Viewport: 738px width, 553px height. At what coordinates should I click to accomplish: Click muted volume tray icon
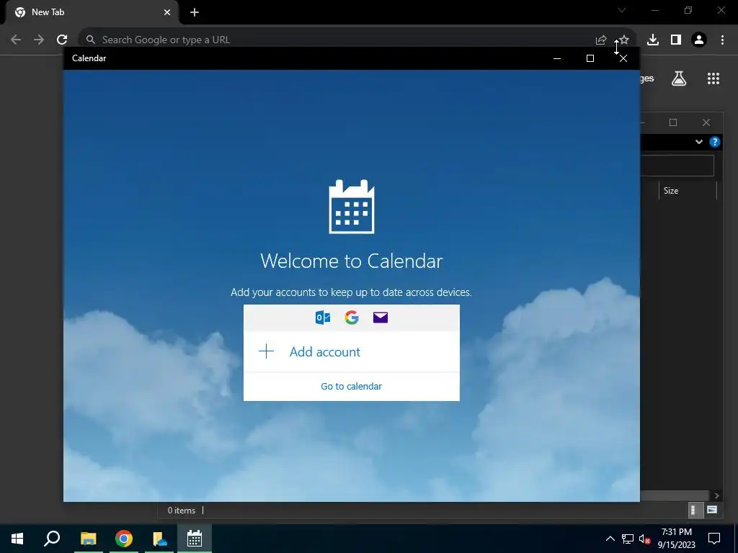point(645,539)
